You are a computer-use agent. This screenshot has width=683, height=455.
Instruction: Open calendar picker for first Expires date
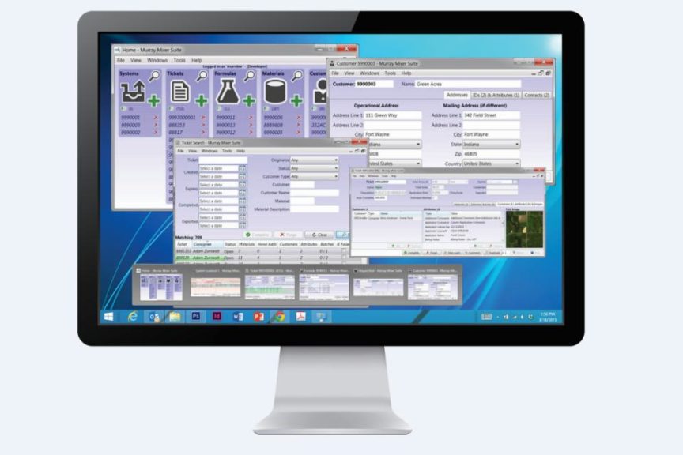click(x=242, y=185)
